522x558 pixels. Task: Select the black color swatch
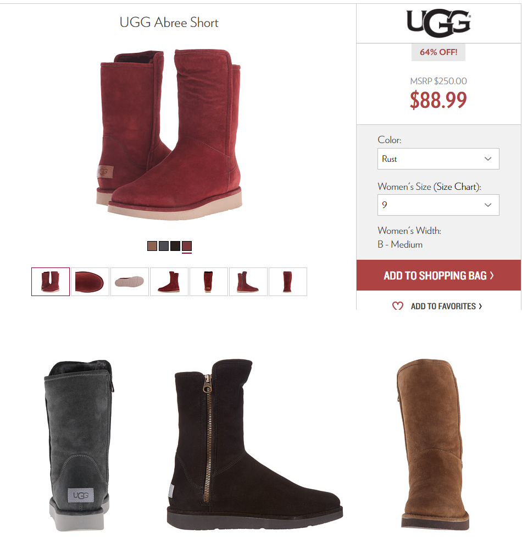[x=175, y=246]
